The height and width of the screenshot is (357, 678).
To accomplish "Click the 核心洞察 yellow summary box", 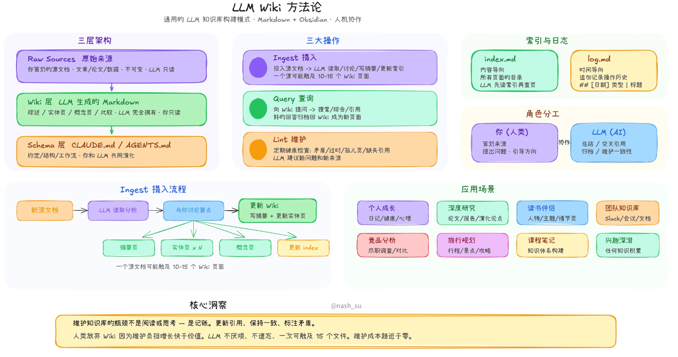I will point(335,331).
